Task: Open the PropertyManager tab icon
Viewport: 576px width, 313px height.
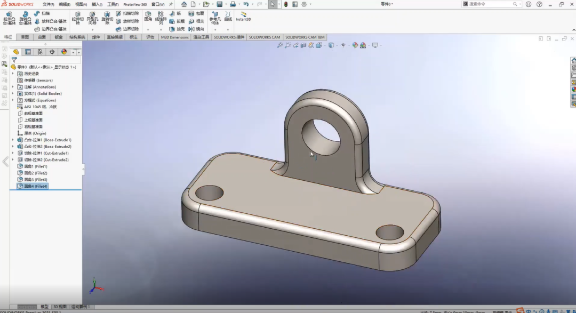Action: (x=28, y=52)
